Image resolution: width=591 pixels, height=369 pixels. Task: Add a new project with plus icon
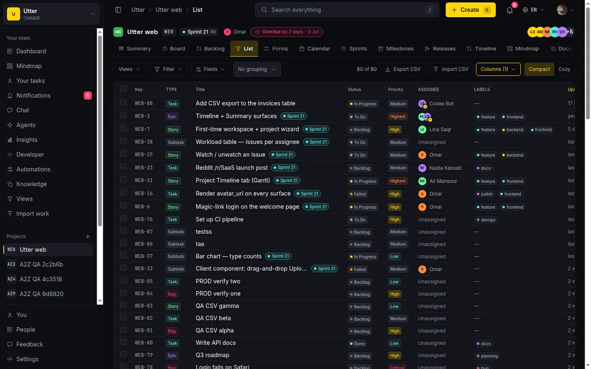88,237
